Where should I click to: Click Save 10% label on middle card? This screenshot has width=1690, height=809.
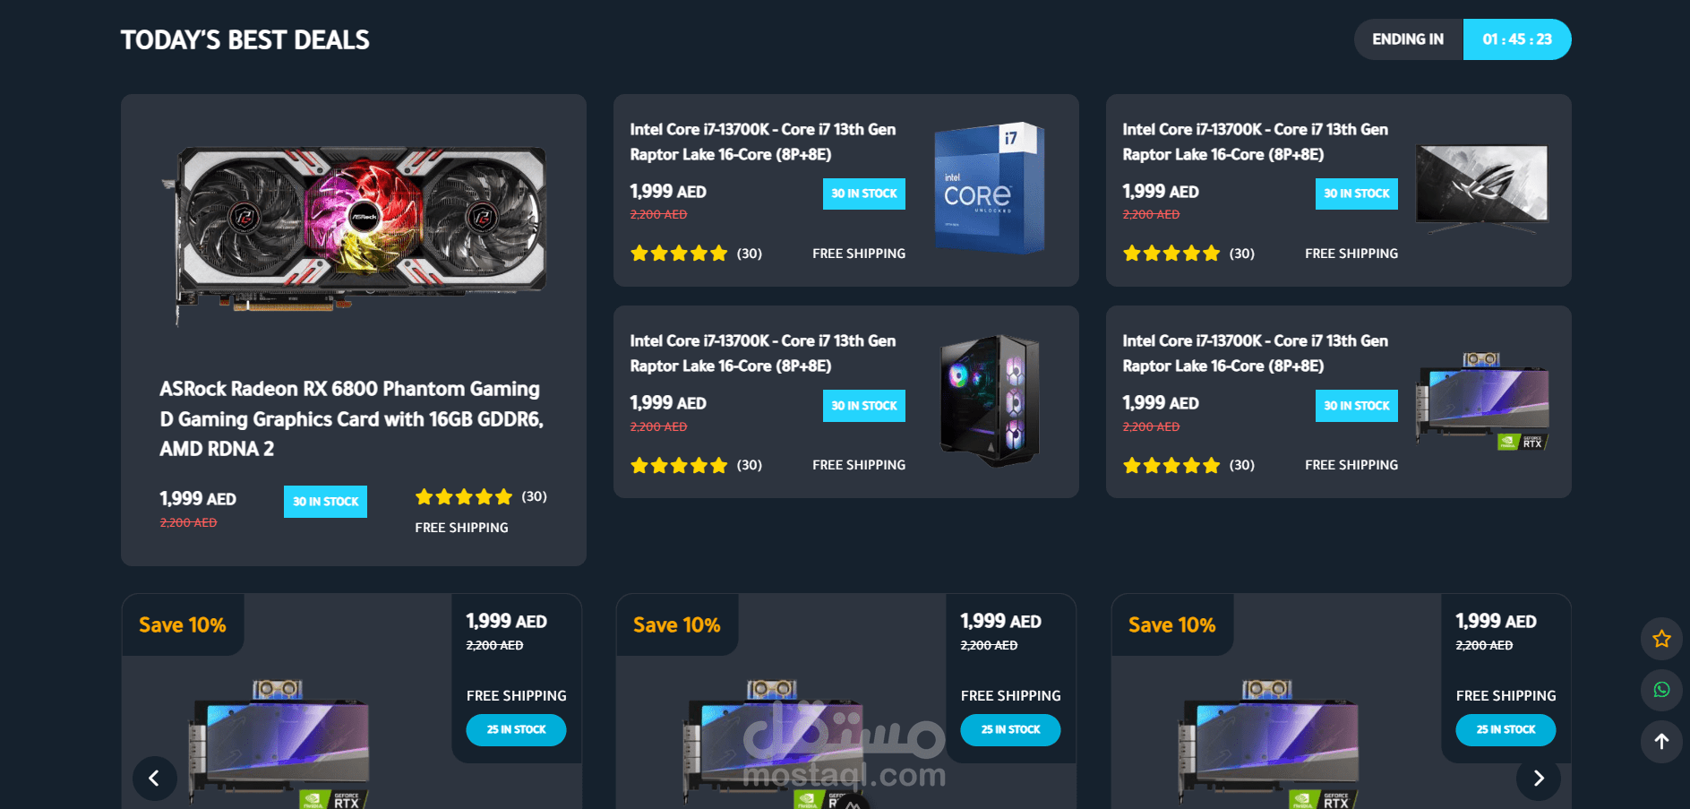point(677,625)
